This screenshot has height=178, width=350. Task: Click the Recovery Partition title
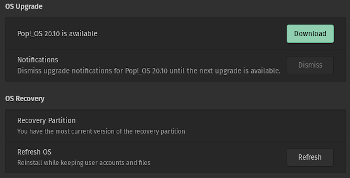click(46, 120)
